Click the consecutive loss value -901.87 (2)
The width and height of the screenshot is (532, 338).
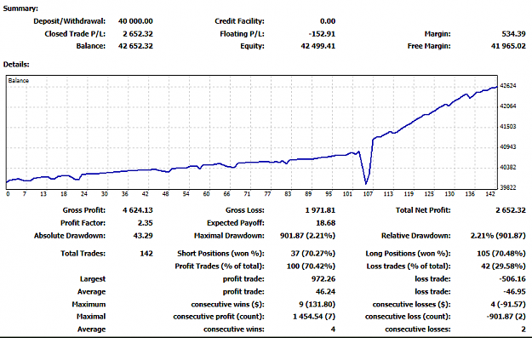pyautogui.click(x=506, y=316)
